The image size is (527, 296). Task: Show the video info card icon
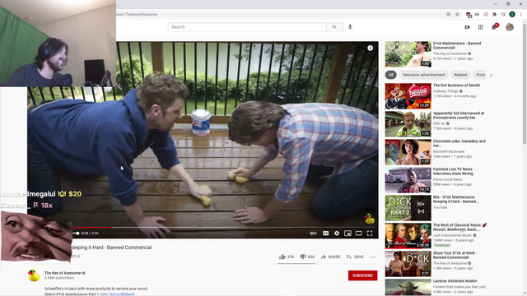click(370, 48)
